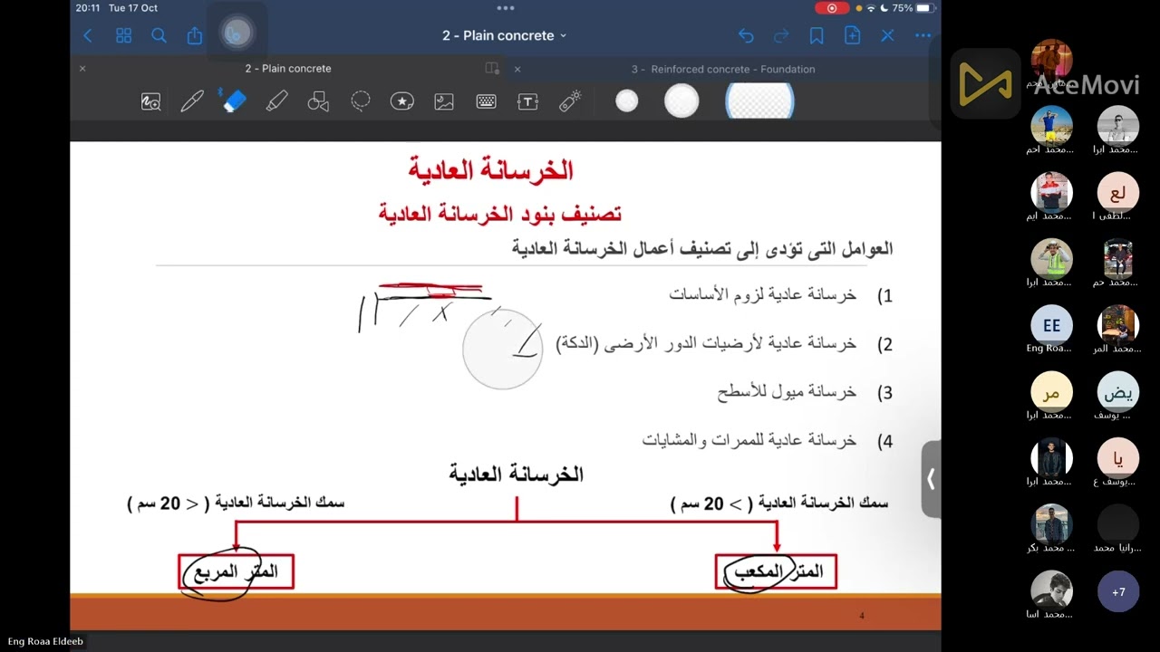Image resolution: width=1160 pixels, height=652 pixels.
Task: Select the 'مر' participant avatar
Action: (1051, 392)
